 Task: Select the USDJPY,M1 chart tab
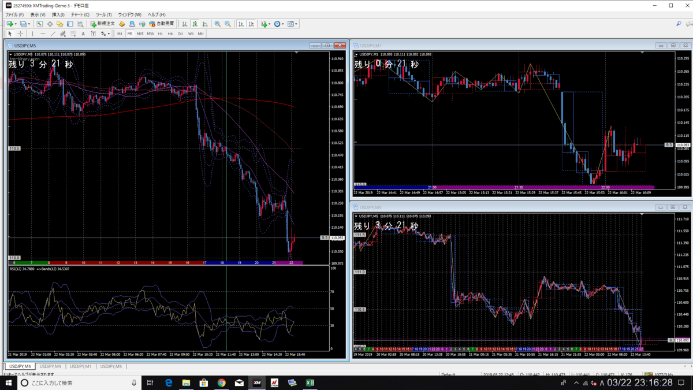(x=80, y=366)
